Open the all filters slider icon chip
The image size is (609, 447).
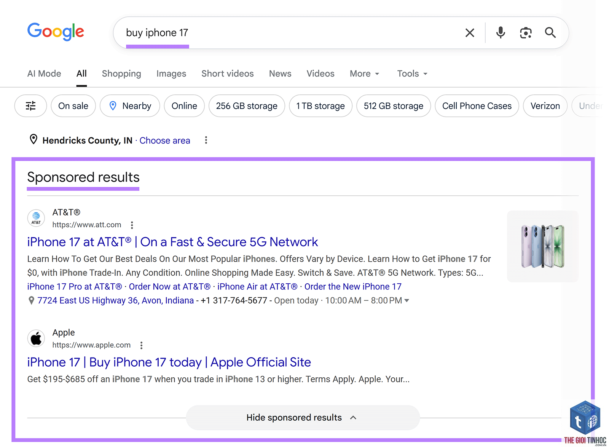pyautogui.click(x=30, y=106)
